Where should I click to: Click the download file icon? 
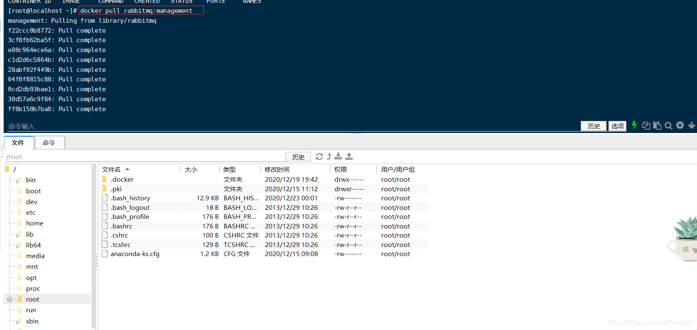338,156
